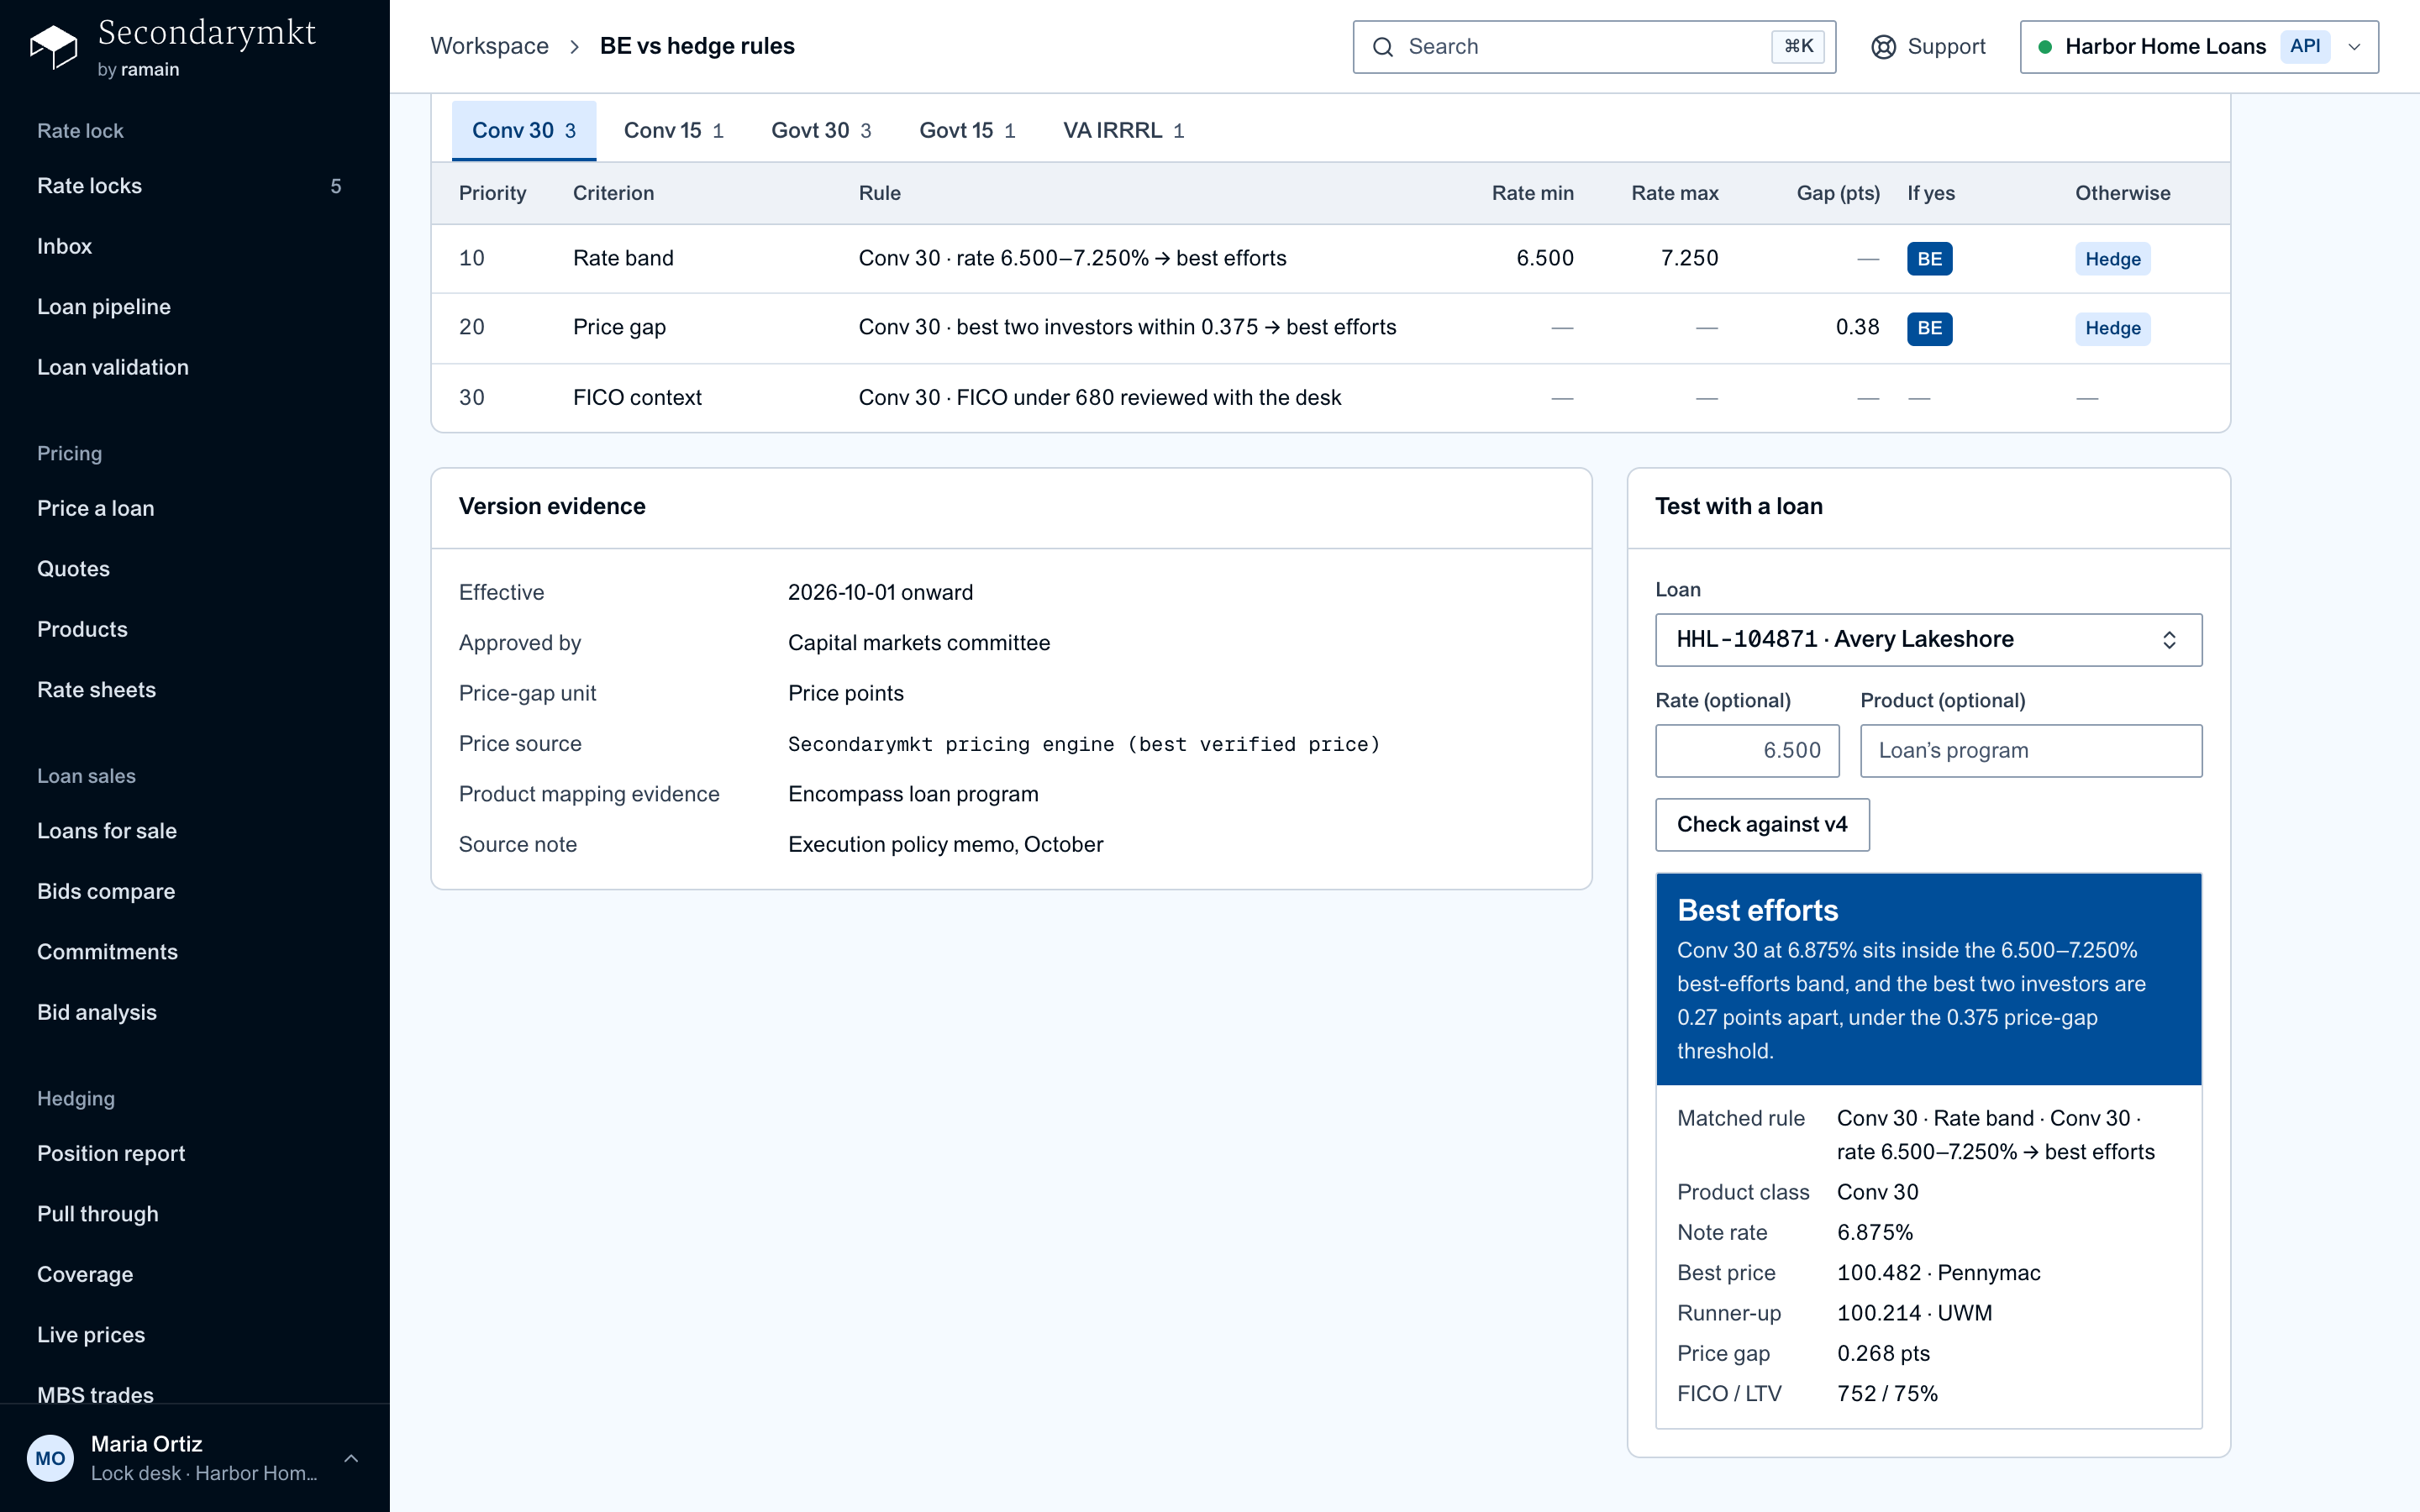Switch to the Govt 30 tab
The width and height of the screenshot is (2420, 1512).
[821, 131]
